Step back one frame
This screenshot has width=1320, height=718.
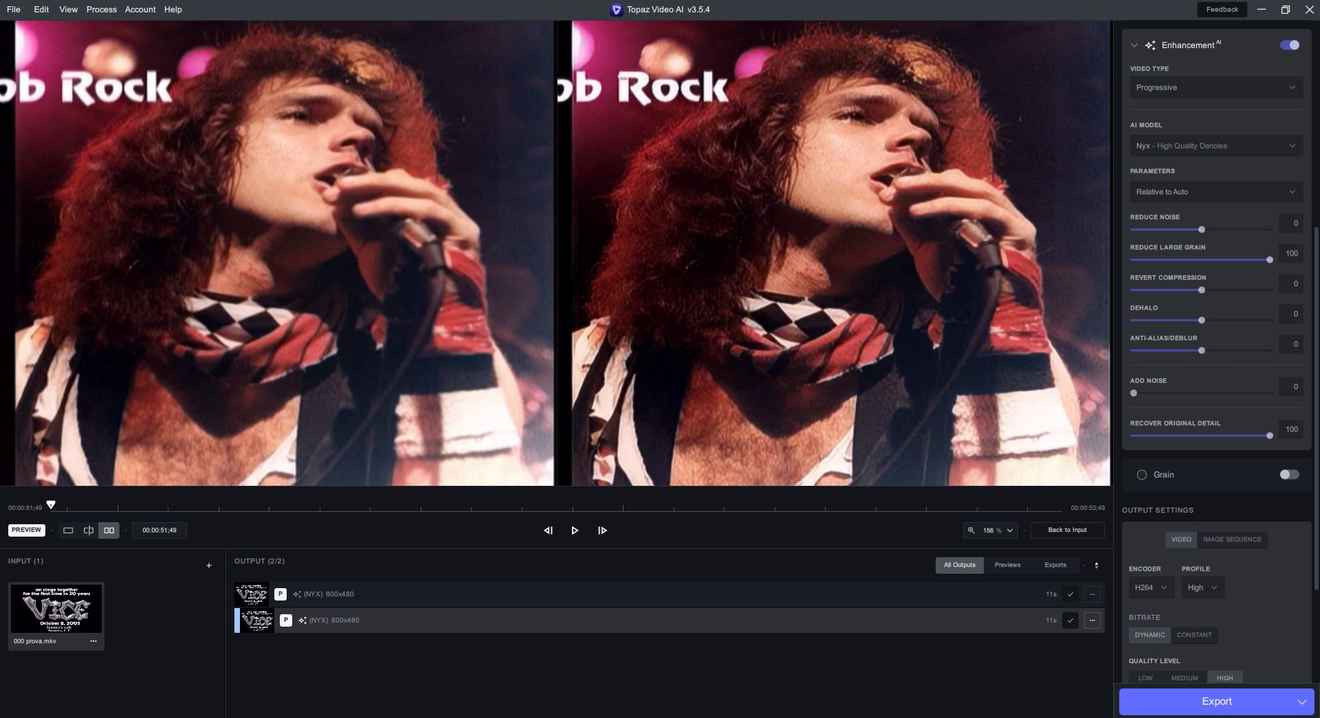(x=548, y=530)
